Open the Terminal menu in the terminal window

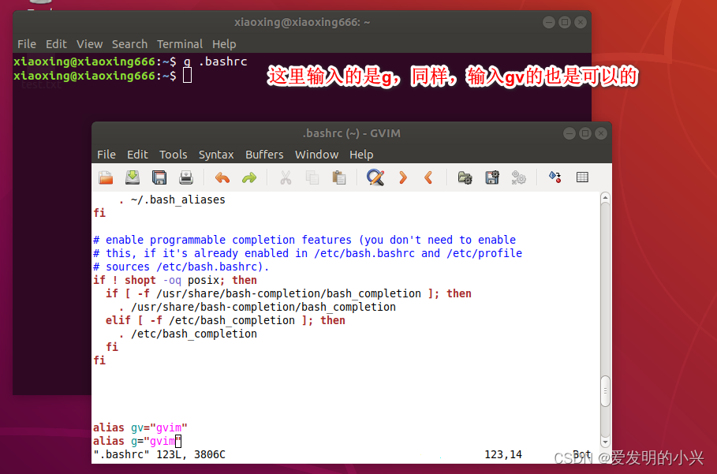pyautogui.click(x=180, y=44)
